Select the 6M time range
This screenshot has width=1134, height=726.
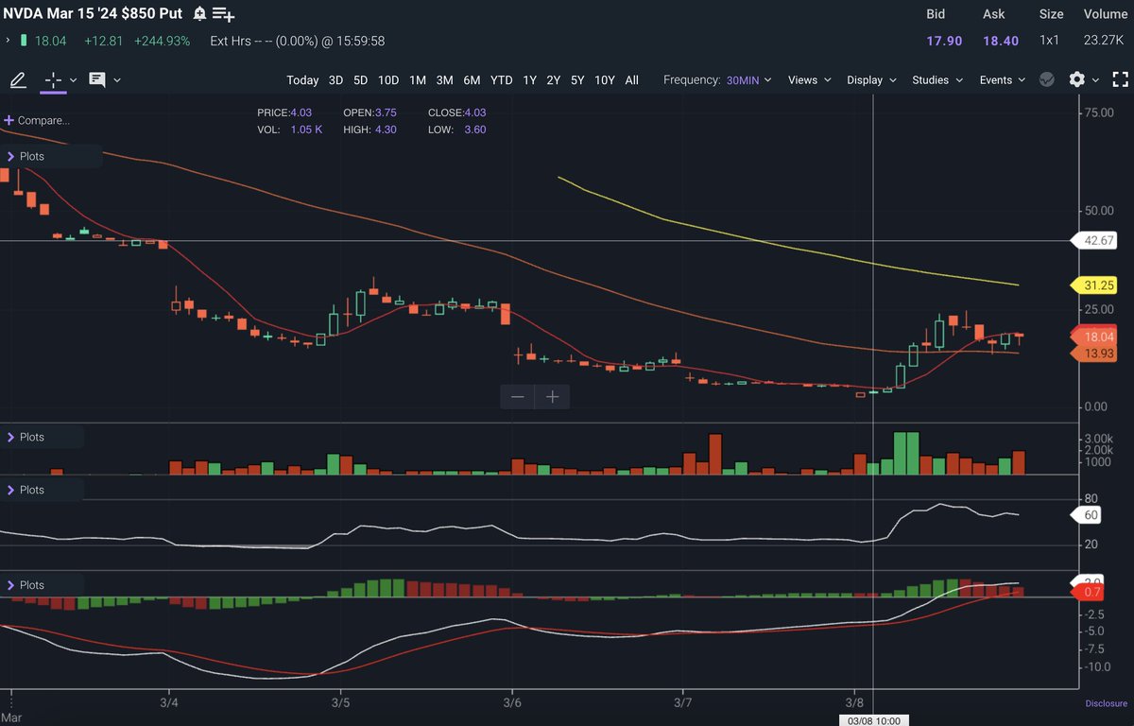pyautogui.click(x=472, y=80)
